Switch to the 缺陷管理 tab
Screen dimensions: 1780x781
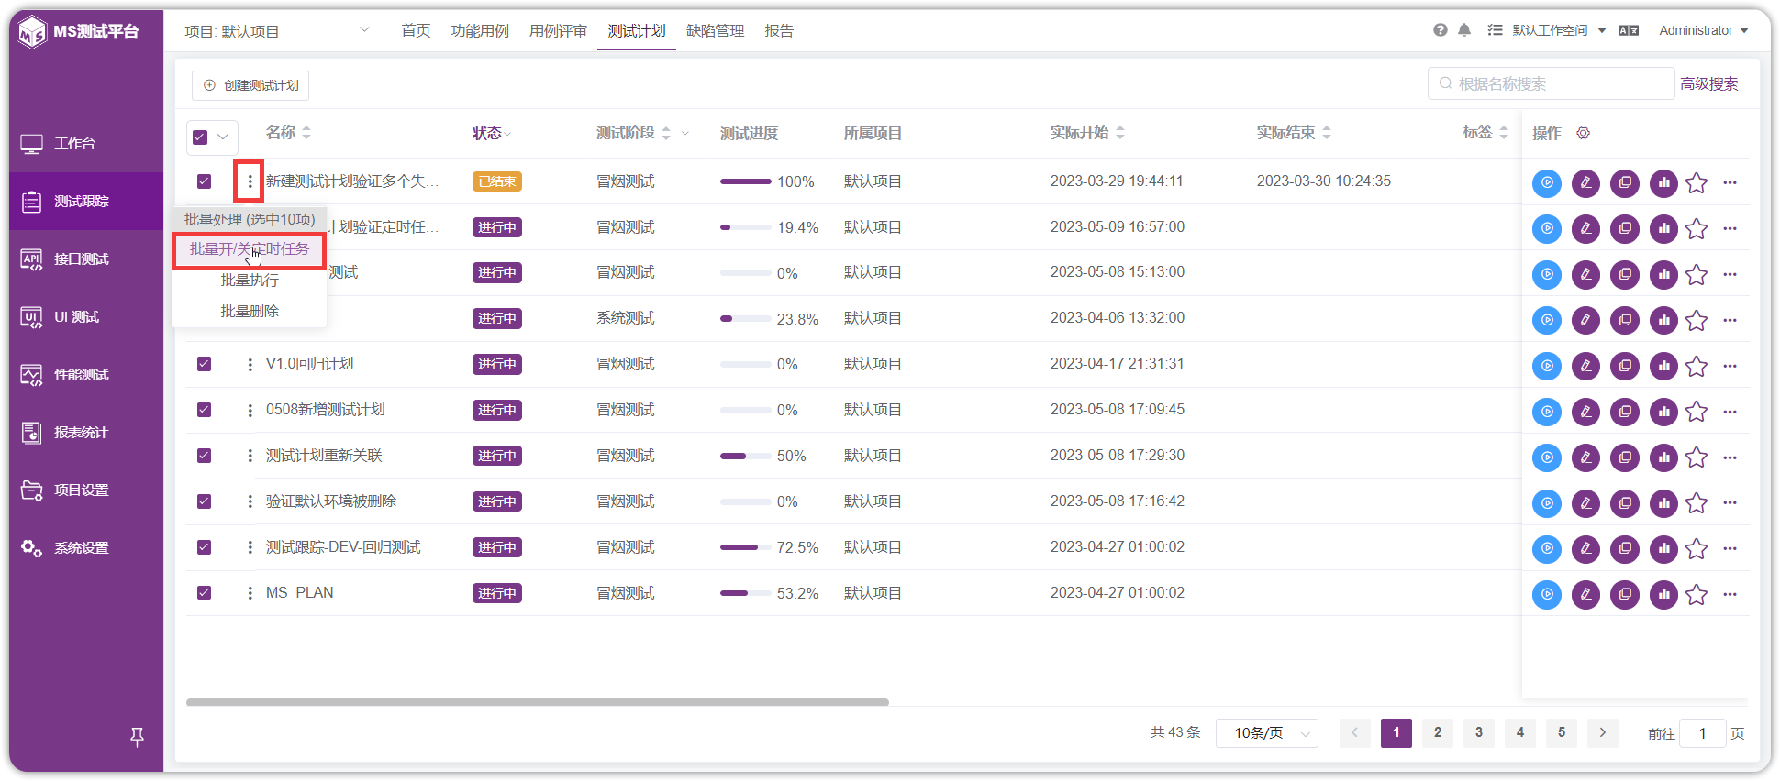(716, 31)
